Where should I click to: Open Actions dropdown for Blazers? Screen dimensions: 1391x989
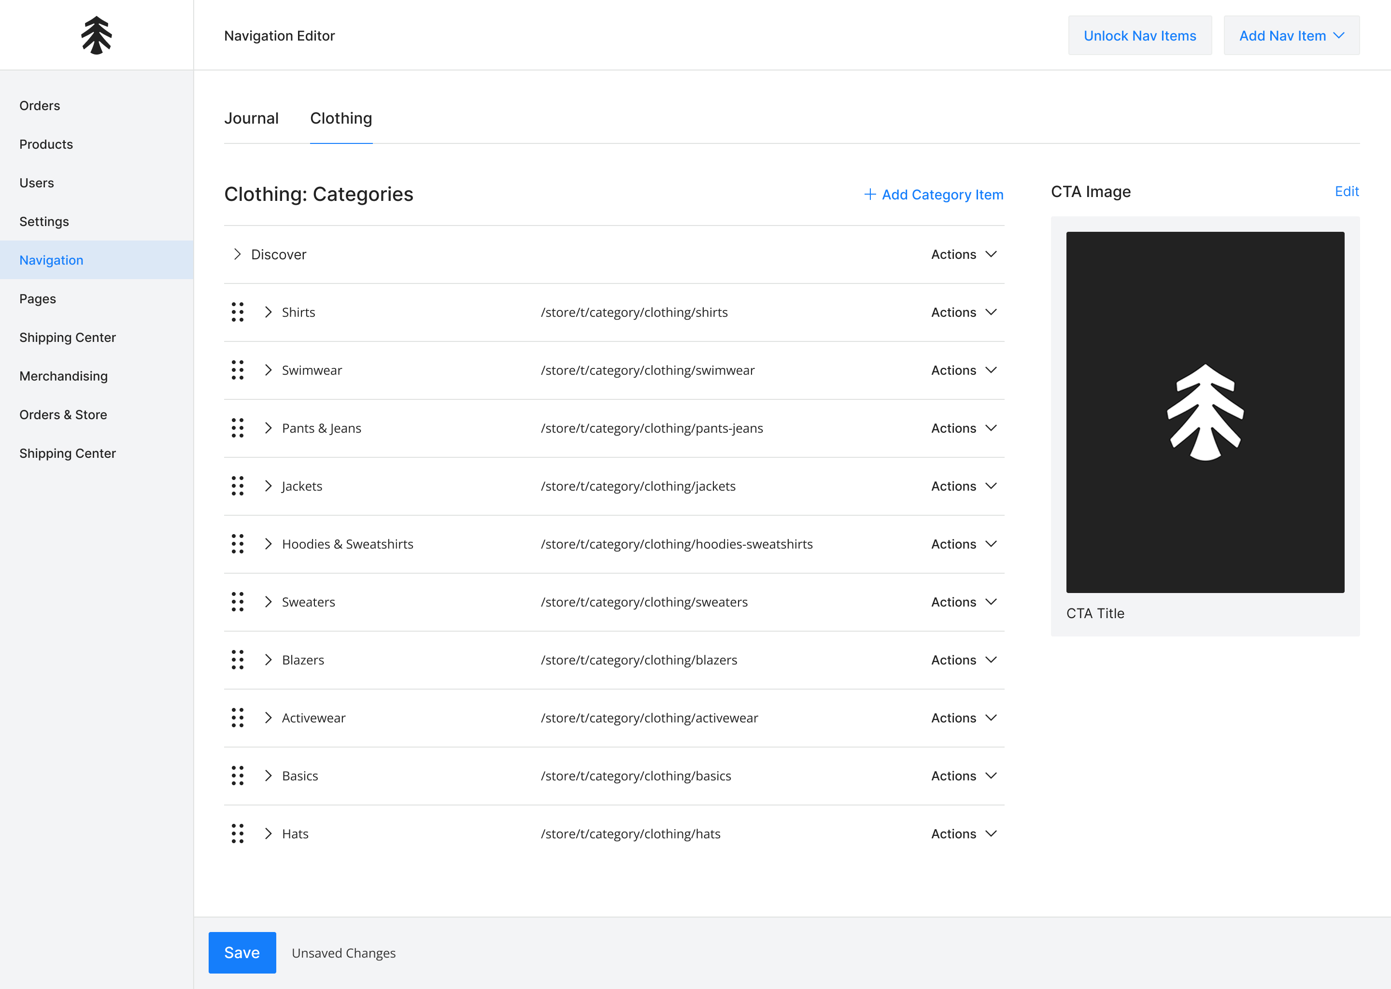point(964,660)
